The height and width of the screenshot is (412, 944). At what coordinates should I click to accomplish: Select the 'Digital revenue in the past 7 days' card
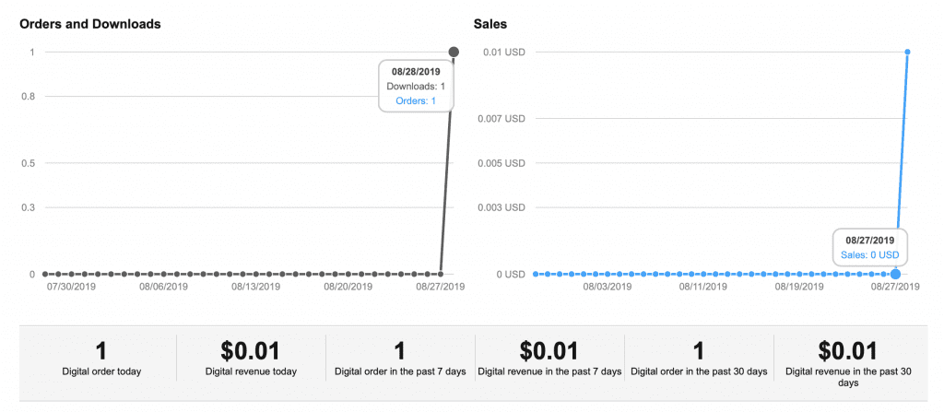point(549,359)
